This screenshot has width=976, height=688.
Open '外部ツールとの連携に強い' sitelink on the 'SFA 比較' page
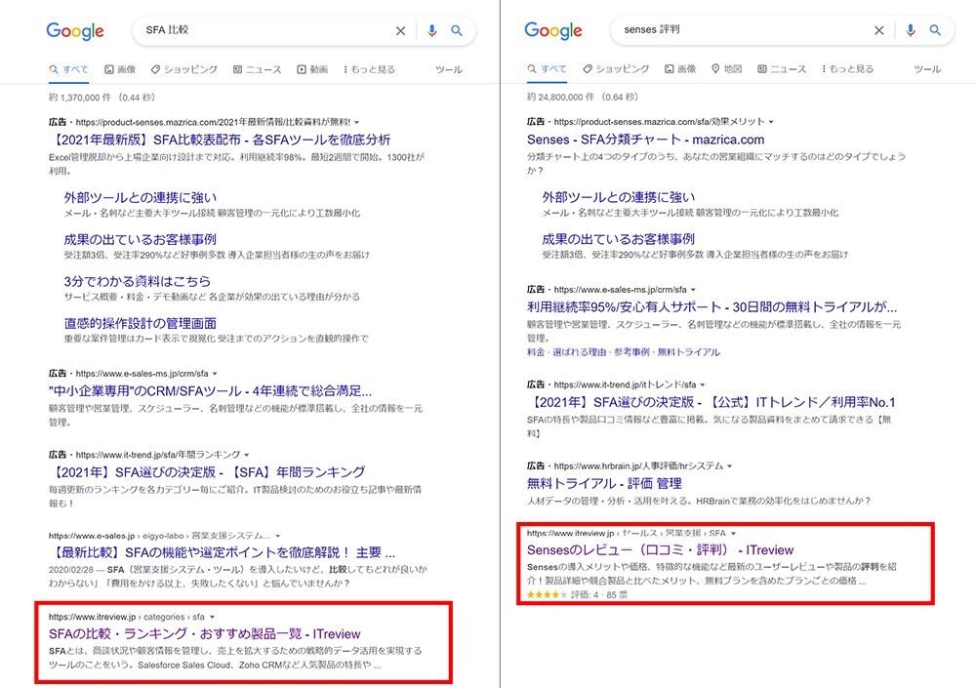pyautogui.click(x=141, y=197)
